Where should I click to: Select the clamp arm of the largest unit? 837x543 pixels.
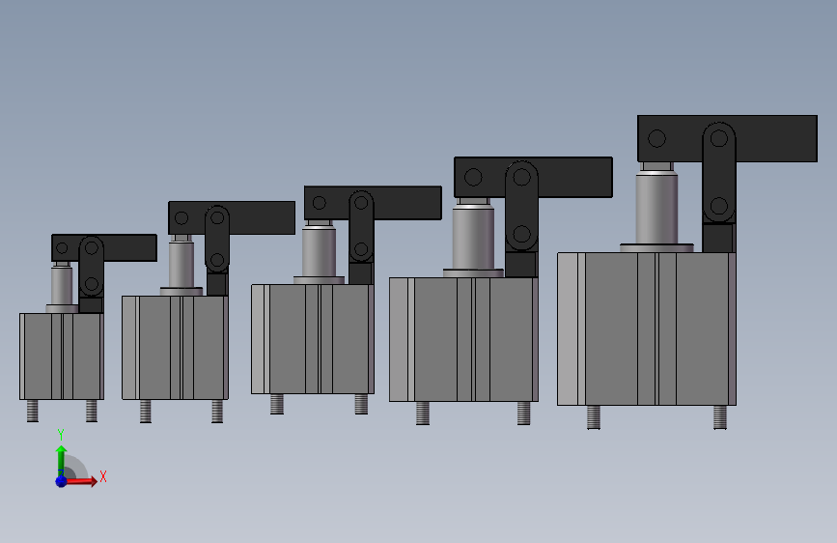[727, 138]
